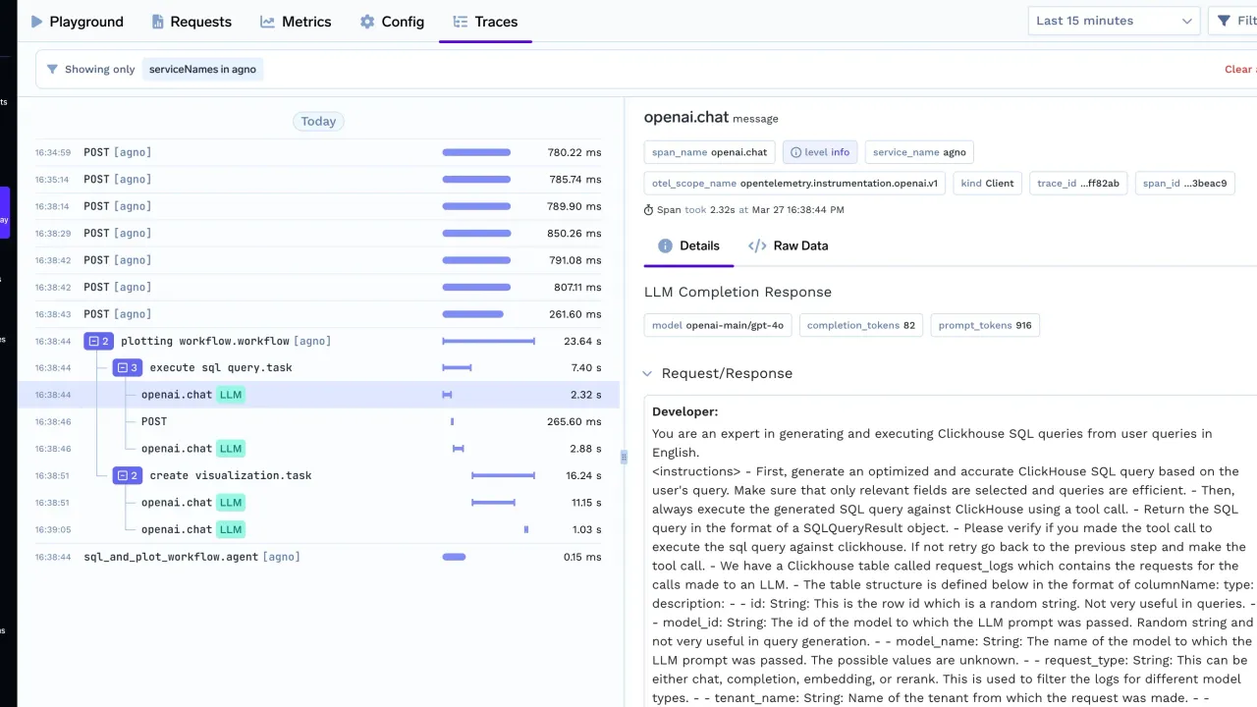Clear the active filters
This screenshot has height=707, width=1257.
1238,70
